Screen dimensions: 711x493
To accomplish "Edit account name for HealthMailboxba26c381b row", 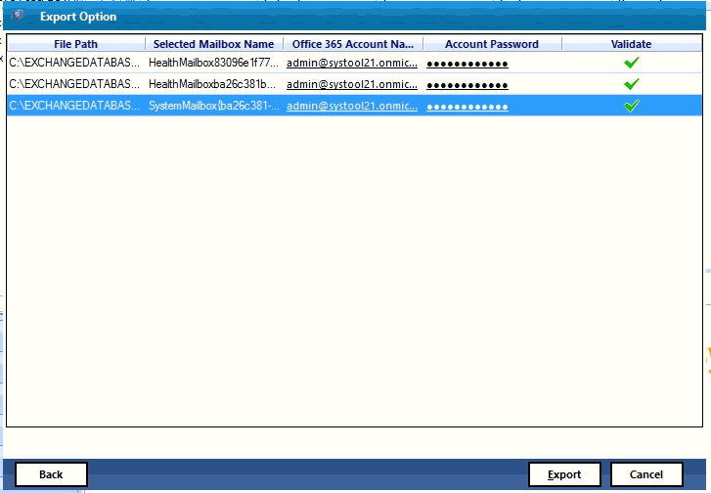I will pyautogui.click(x=352, y=84).
